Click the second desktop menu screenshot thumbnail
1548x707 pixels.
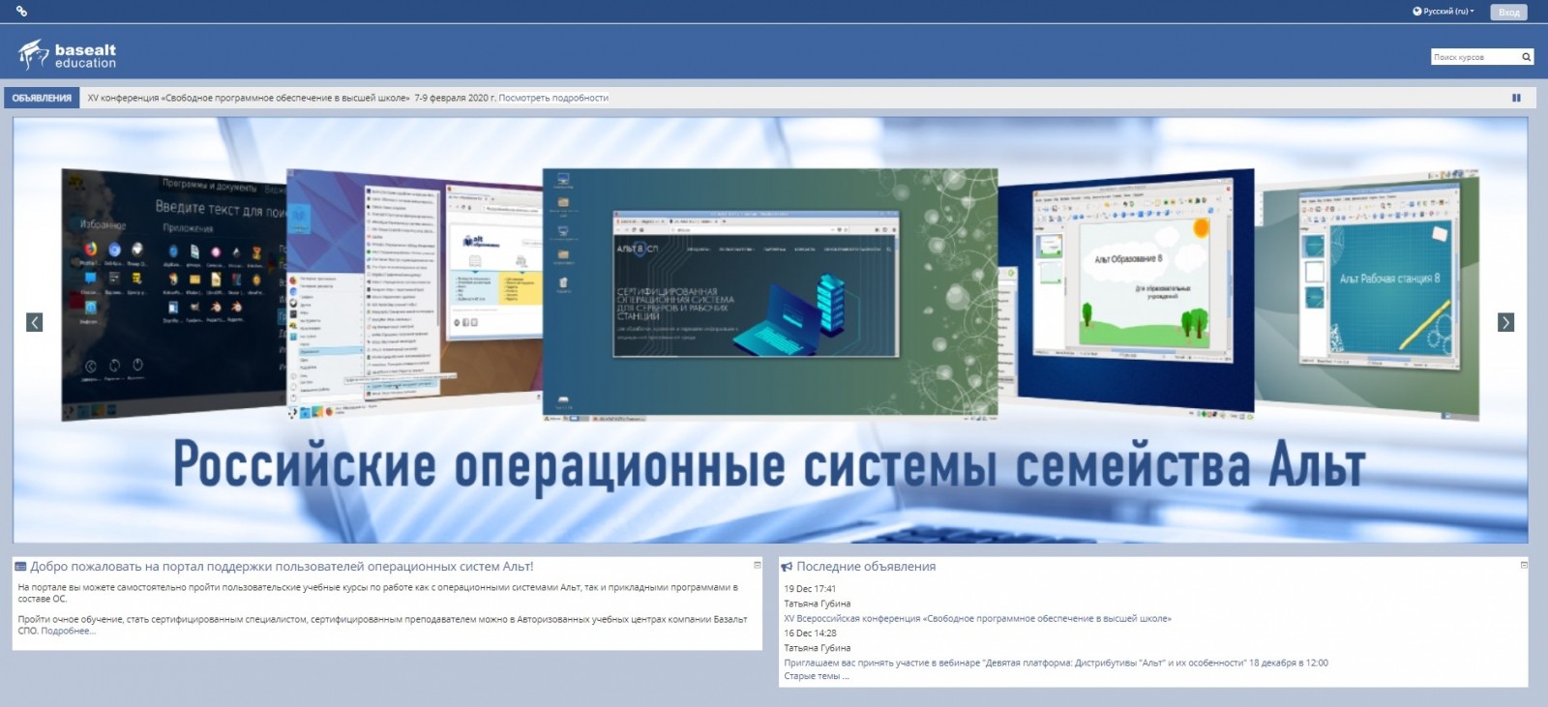[414, 295]
